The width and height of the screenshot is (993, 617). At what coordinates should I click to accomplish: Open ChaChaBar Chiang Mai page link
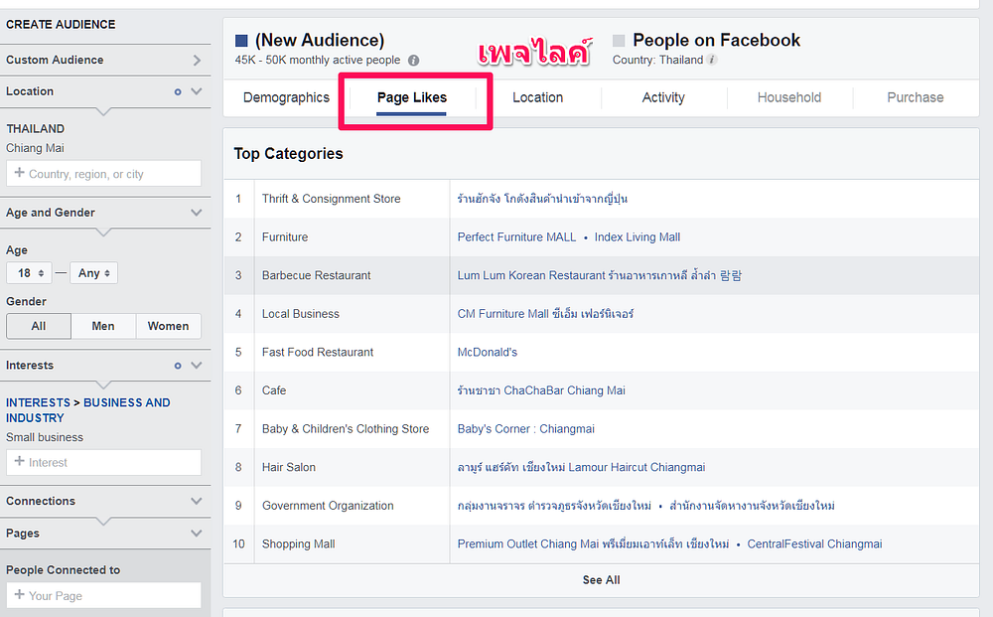pos(541,390)
